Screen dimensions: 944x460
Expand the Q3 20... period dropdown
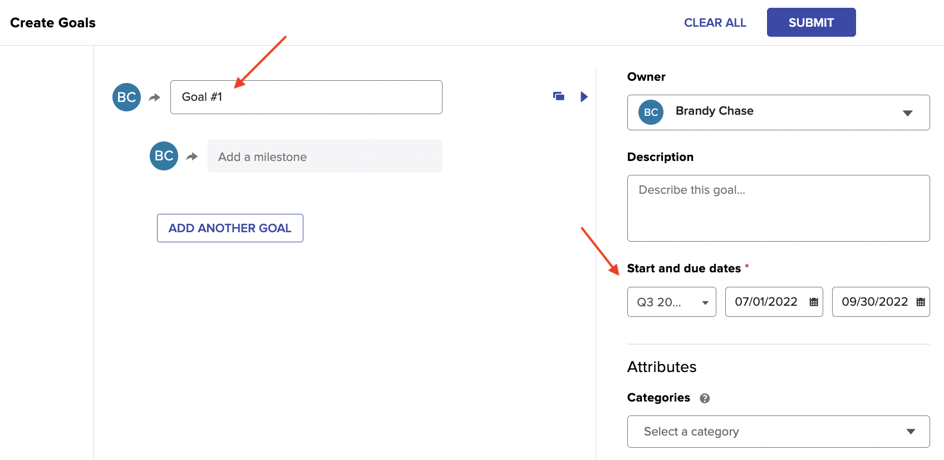point(671,302)
